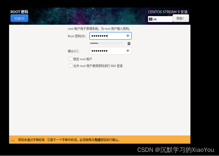This screenshot has height=156, width=219.
Task: Click the root 帐户用于管理系统 description text
Action: (99, 29)
